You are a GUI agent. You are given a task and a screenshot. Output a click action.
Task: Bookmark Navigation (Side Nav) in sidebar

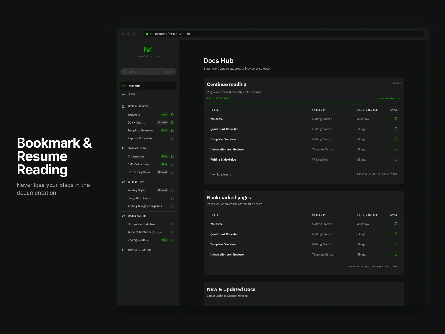(172, 224)
